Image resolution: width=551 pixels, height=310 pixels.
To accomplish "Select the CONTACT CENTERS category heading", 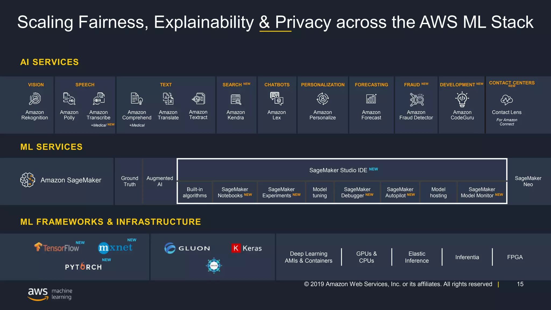I will point(512,83).
